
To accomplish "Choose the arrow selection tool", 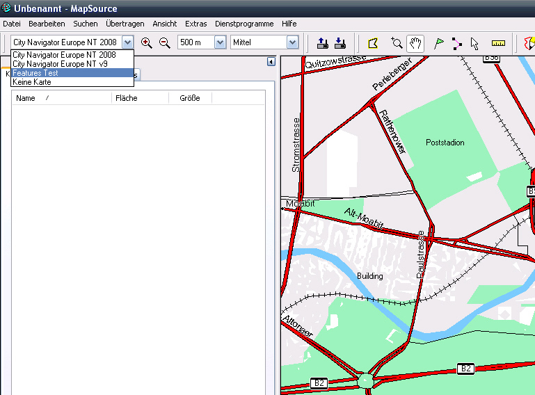I will [x=474, y=42].
